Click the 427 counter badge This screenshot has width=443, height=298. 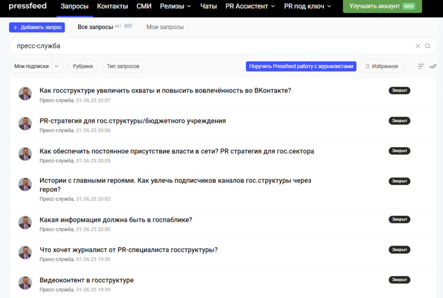coord(128,26)
